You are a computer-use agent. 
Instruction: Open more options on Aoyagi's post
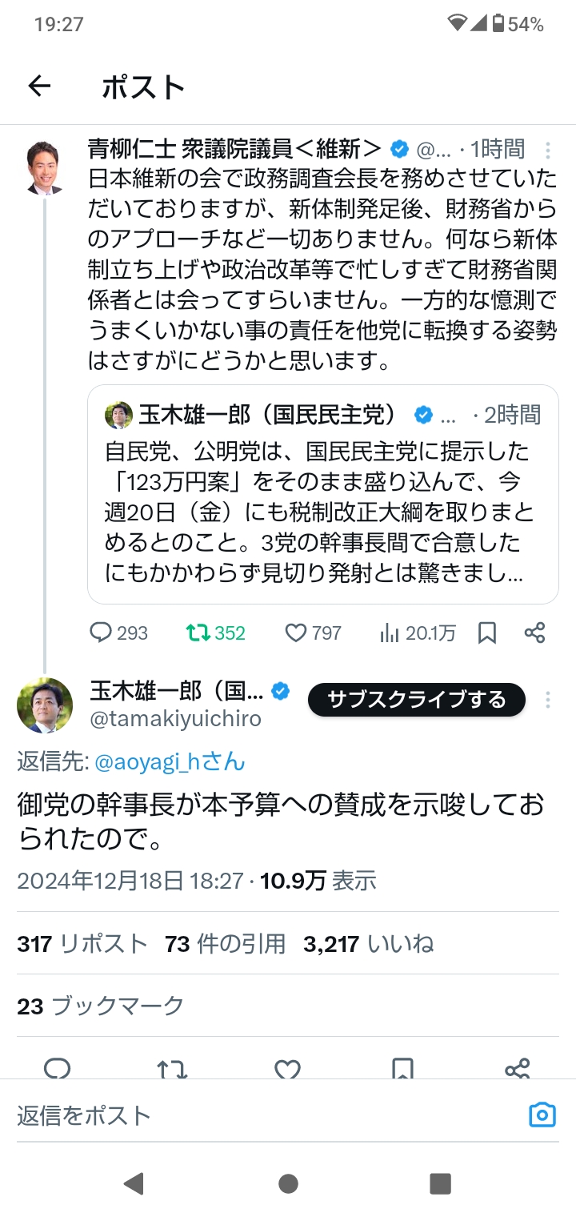(x=548, y=150)
